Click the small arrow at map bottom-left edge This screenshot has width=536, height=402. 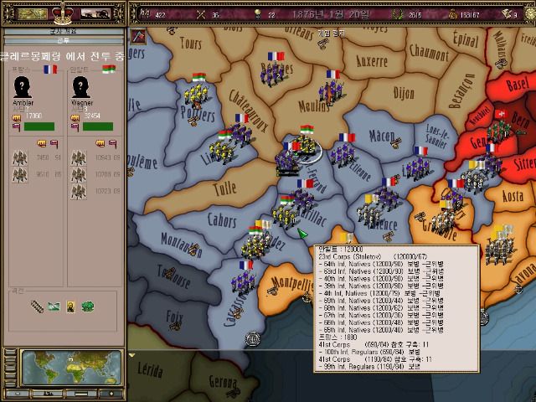131,355
